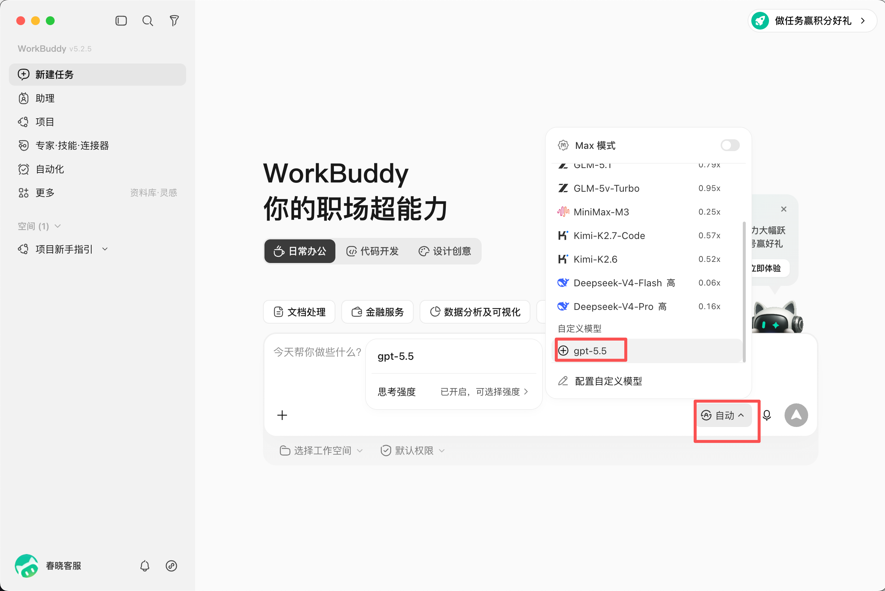
Task: Open 自动化 in the sidebar
Action: point(97,169)
